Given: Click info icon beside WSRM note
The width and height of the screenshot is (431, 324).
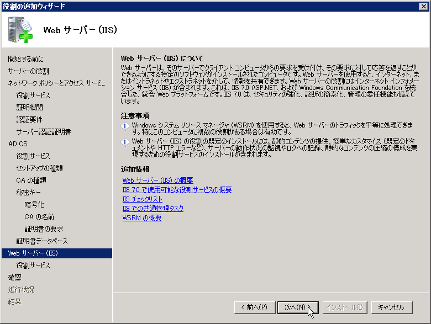Looking at the screenshot, I should 125,126.
